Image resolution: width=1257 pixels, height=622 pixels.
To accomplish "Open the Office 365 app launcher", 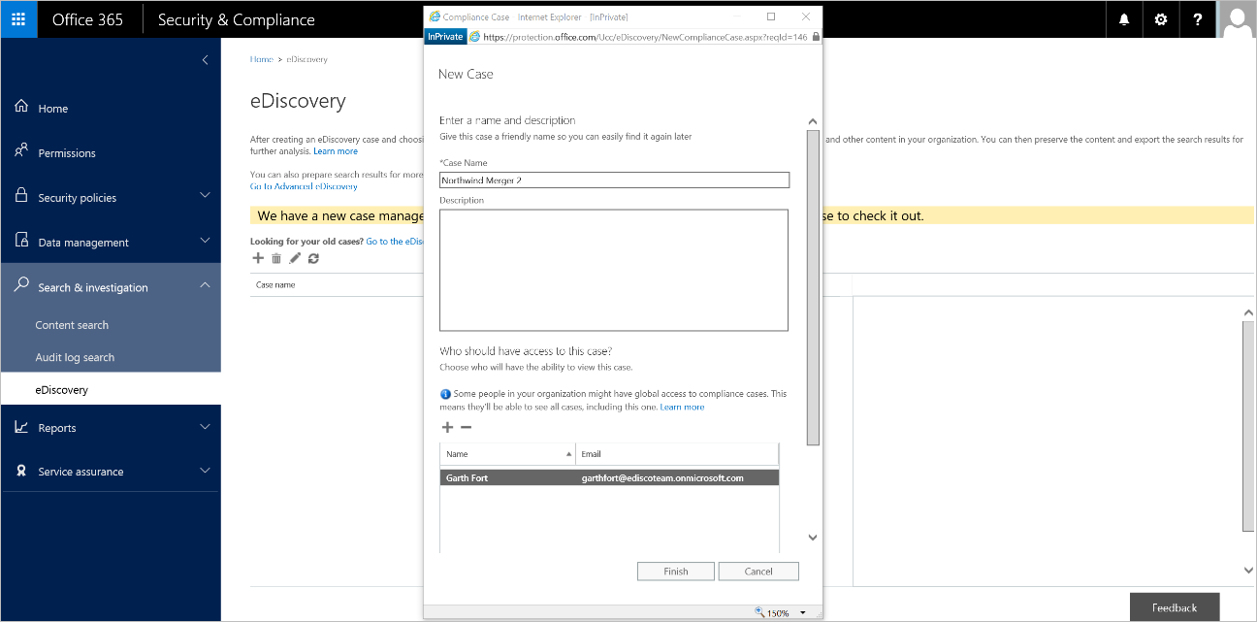I will point(18,18).
